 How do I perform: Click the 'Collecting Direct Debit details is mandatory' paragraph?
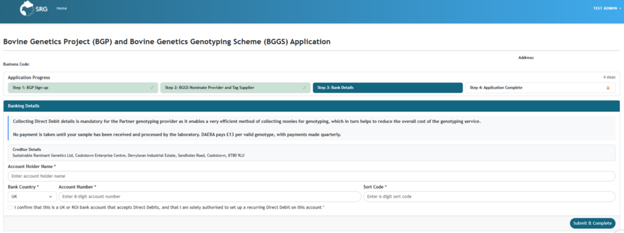247,121
